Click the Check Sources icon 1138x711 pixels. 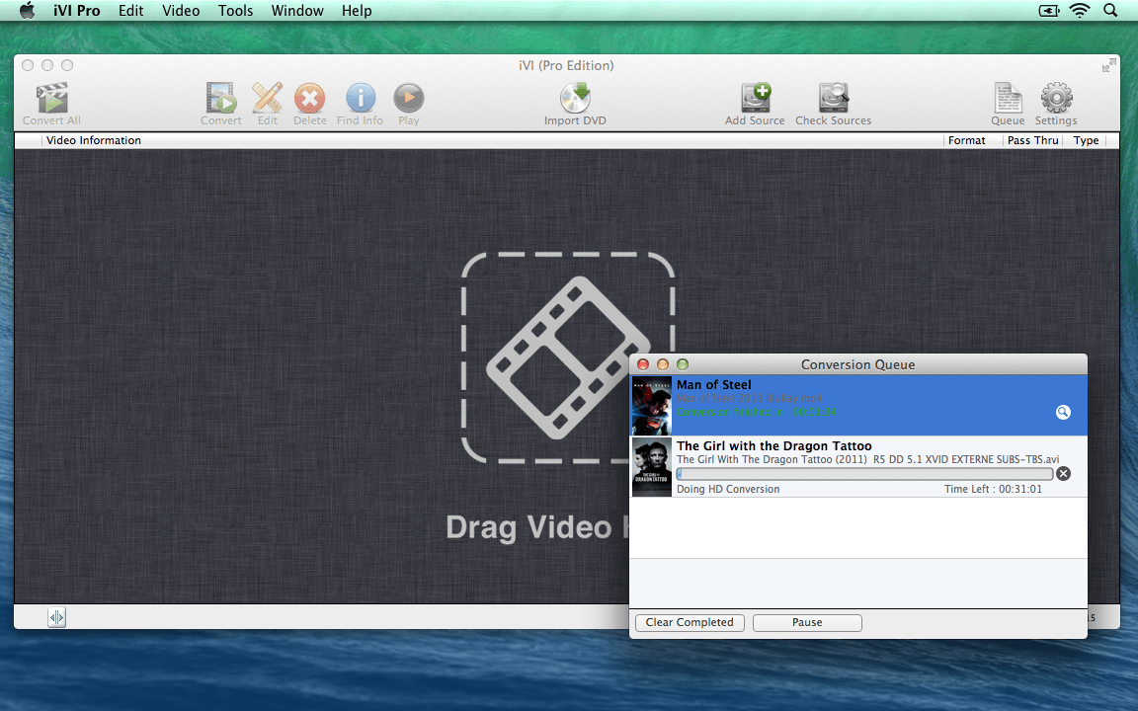tap(833, 98)
